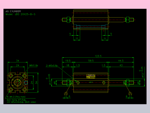150x113 pixels.
Task: Select the left "5" dimension in the top view
Action: coord(70,34)
